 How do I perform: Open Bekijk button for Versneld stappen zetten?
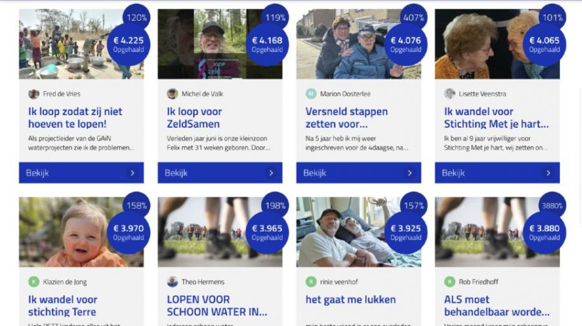click(x=358, y=172)
